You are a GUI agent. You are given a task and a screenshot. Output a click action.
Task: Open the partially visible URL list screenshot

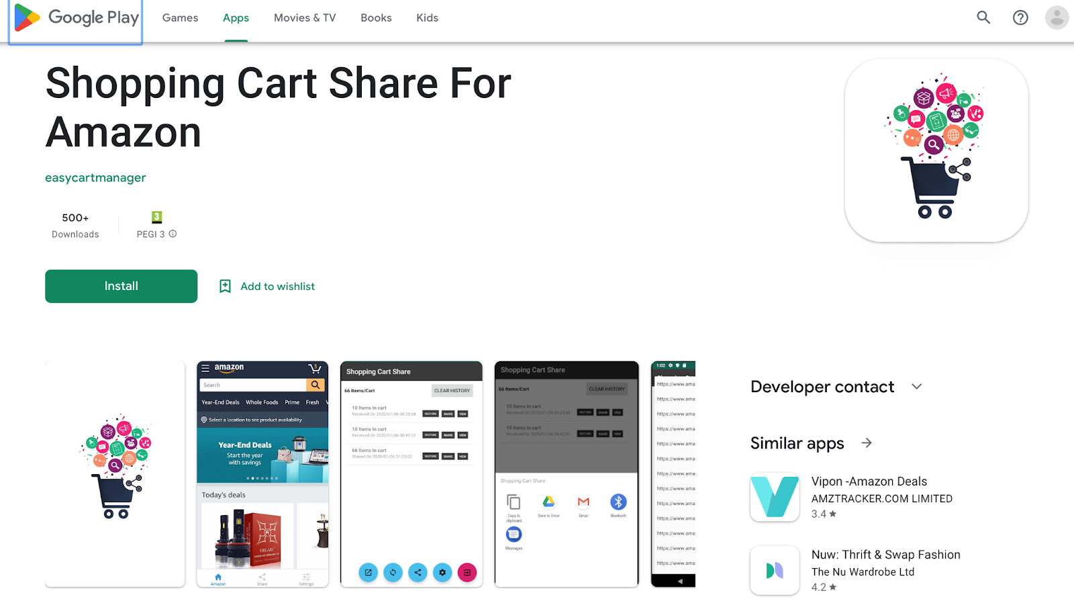click(x=673, y=474)
